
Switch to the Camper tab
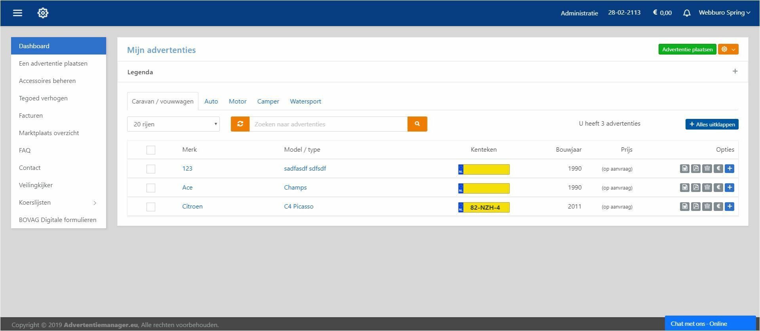click(268, 102)
